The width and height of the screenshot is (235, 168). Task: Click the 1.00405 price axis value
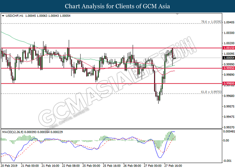pyautogui.click(x=229, y=23)
